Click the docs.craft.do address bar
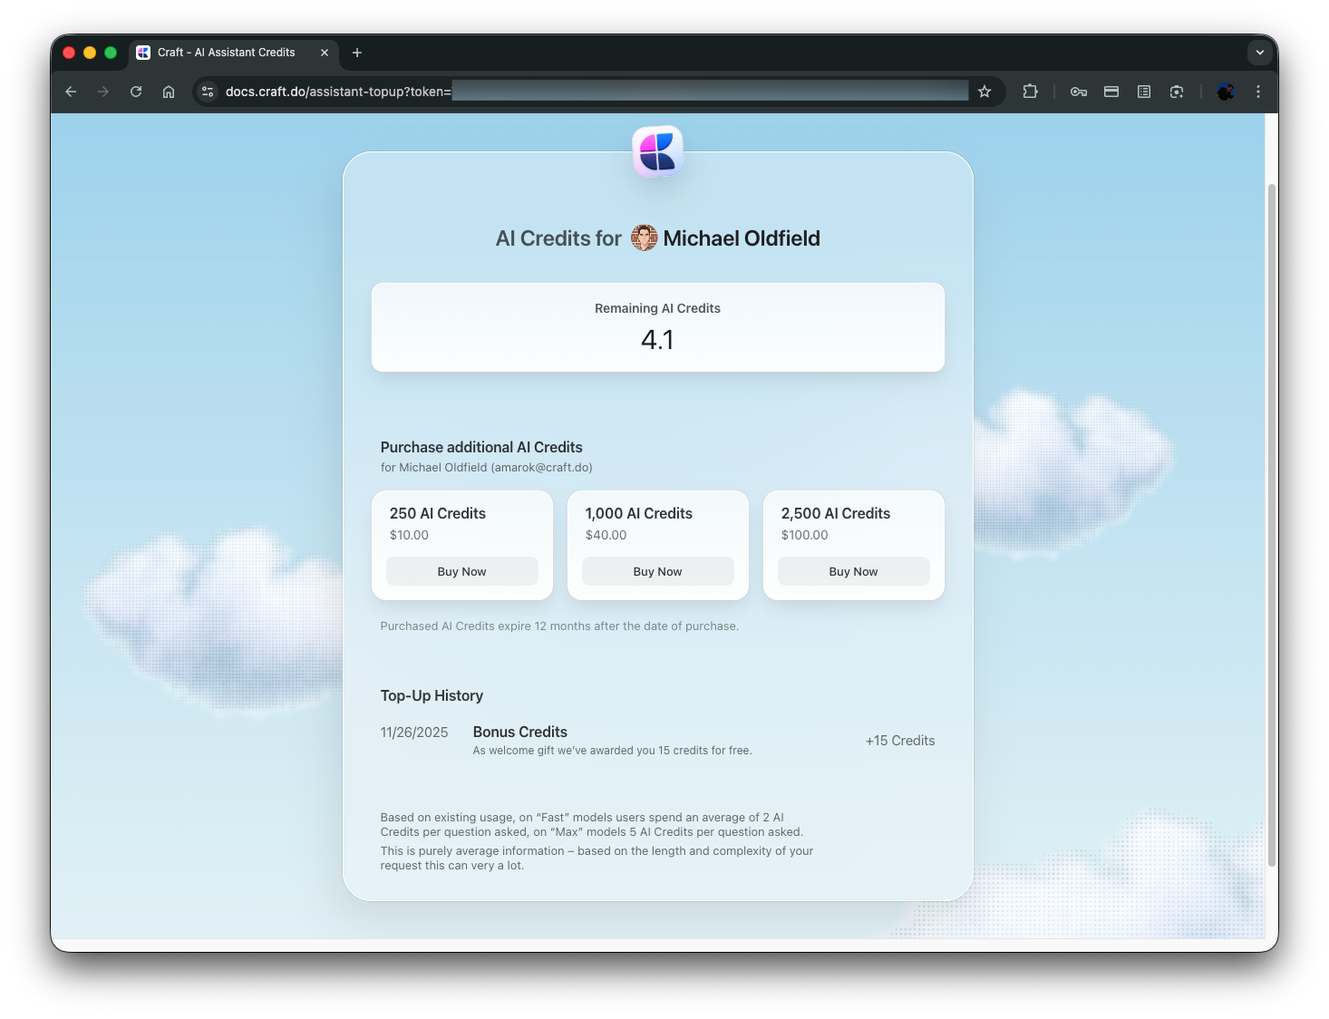This screenshot has height=1019, width=1329. (597, 92)
